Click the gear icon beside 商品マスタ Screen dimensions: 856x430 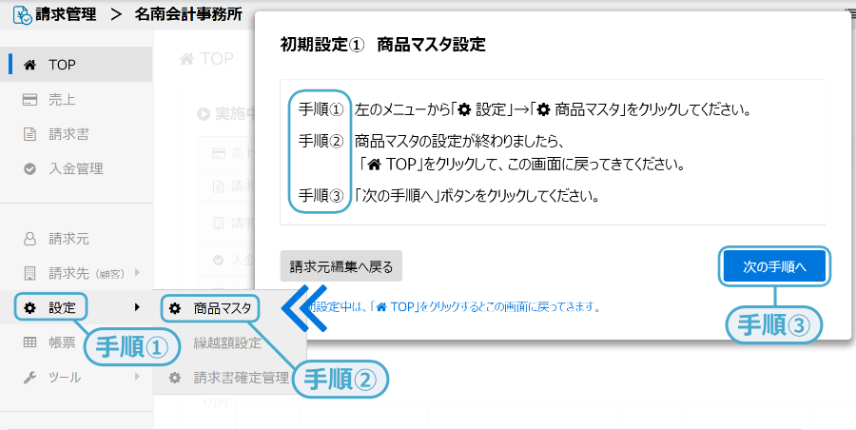pyautogui.click(x=175, y=308)
